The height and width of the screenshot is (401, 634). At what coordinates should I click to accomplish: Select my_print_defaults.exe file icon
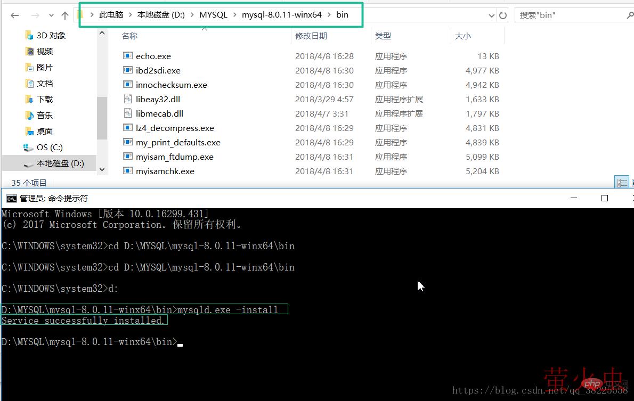click(128, 142)
